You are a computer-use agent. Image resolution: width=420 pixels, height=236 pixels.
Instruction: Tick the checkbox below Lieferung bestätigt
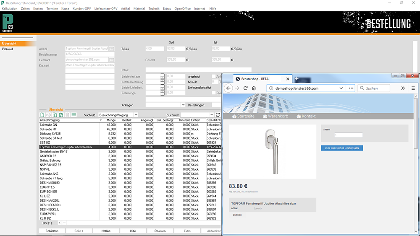213,93
